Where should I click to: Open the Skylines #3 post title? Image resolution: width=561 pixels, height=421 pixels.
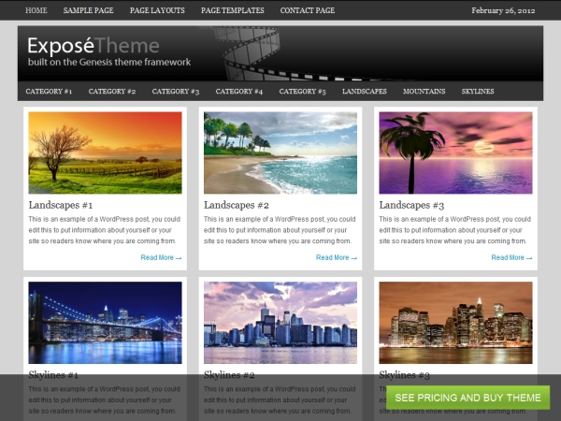(404, 375)
